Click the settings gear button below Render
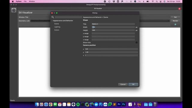This screenshot has width=192, height=108. 175,25
